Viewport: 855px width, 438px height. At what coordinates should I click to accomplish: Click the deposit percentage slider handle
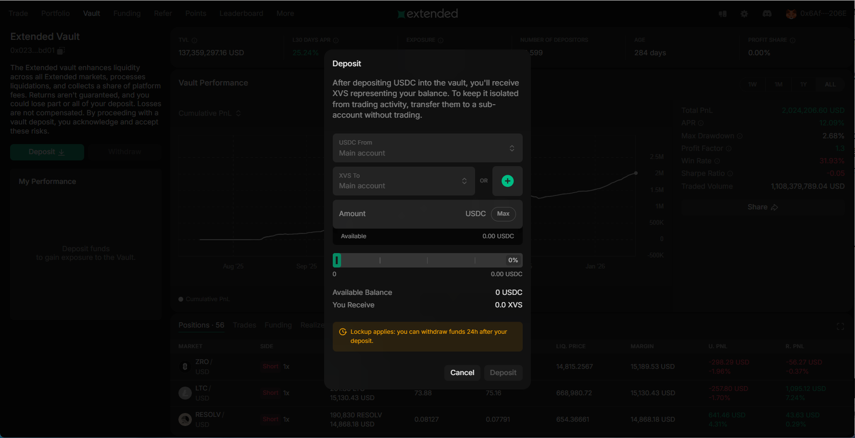(x=337, y=260)
